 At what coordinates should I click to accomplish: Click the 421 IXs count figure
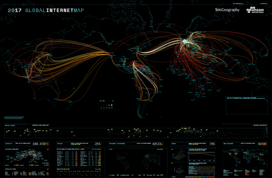point(157,144)
